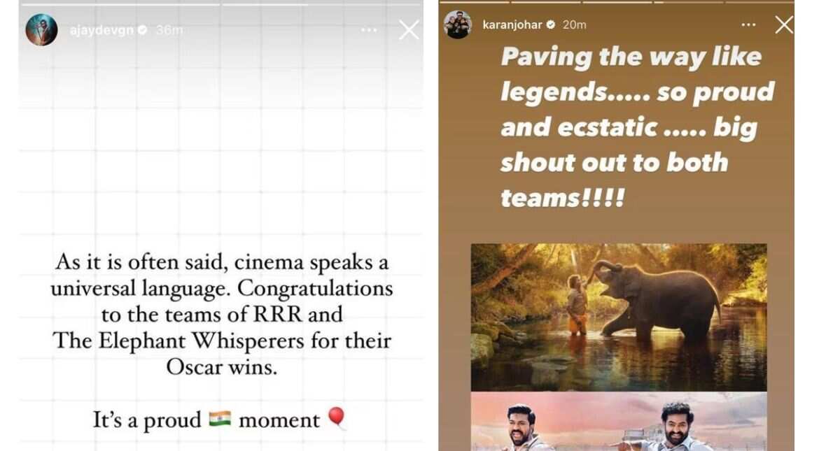Tap the 36m timestamp on ajaydevgn story
This screenshot has width=819, height=451.
click(x=169, y=30)
